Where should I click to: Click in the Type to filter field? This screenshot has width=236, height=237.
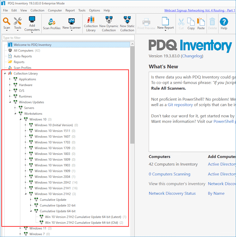coord(68,38)
